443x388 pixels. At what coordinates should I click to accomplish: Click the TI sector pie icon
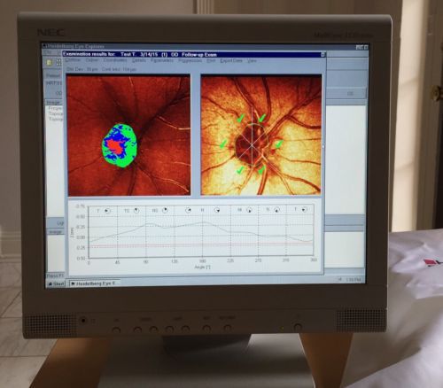(x=276, y=210)
